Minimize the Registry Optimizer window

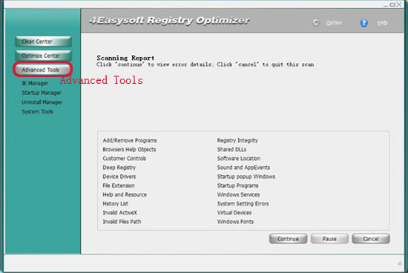click(x=386, y=5)
